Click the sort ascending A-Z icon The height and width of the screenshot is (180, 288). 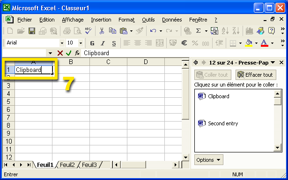tap(225, 31)
